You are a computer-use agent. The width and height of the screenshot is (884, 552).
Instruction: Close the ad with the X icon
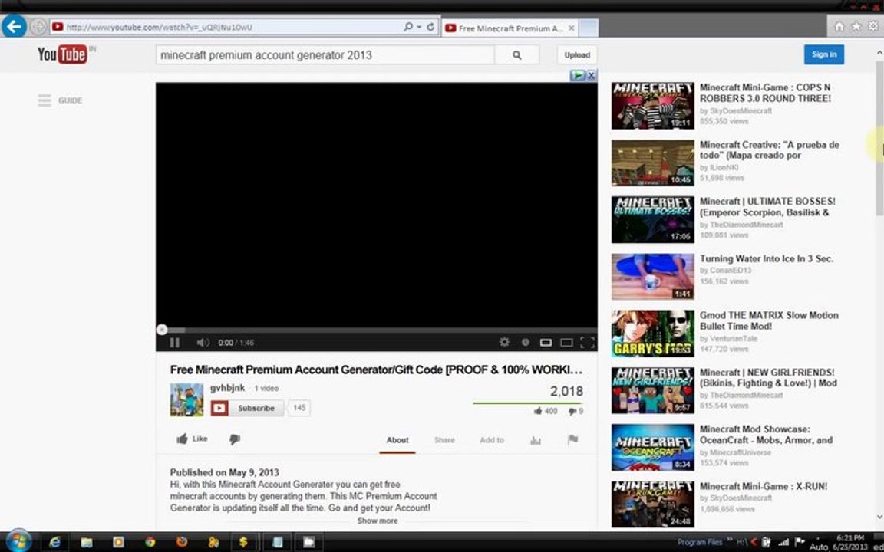pyautogui.click(x=592, y=75)
